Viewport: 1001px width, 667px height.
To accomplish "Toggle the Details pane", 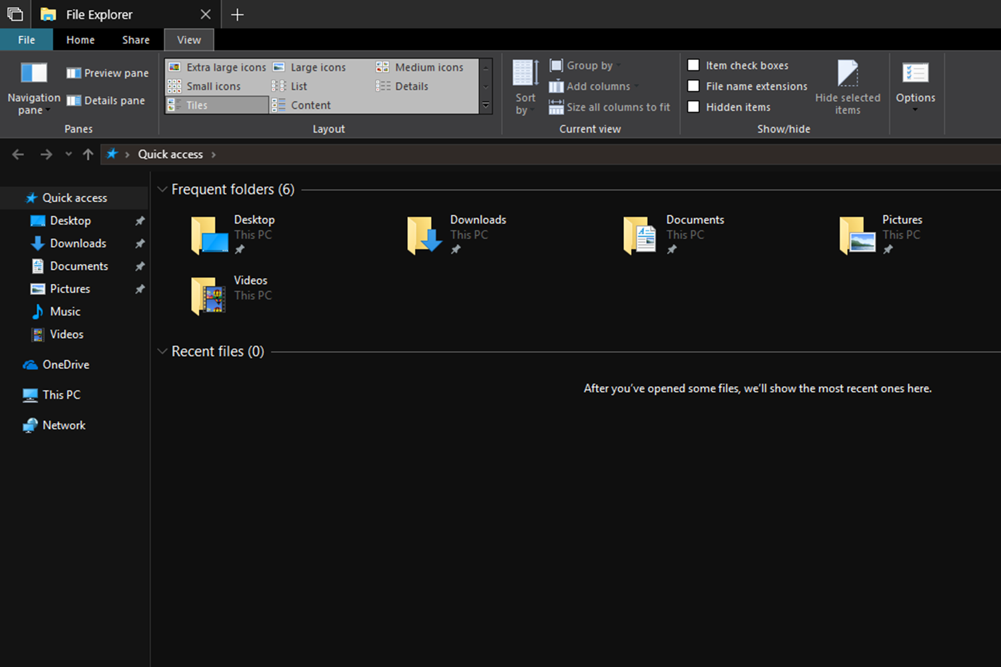I will coord(106,101).
